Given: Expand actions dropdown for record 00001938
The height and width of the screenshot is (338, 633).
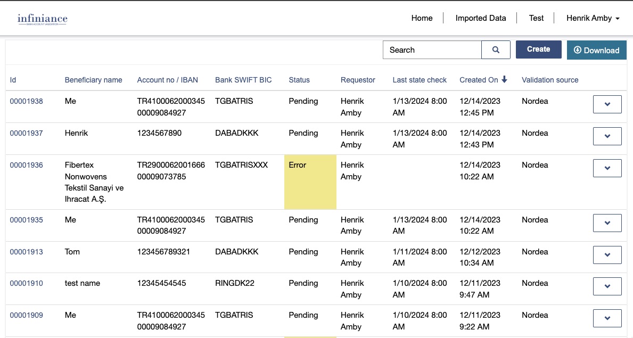Looking at the screenshot, I should (607, 104).
